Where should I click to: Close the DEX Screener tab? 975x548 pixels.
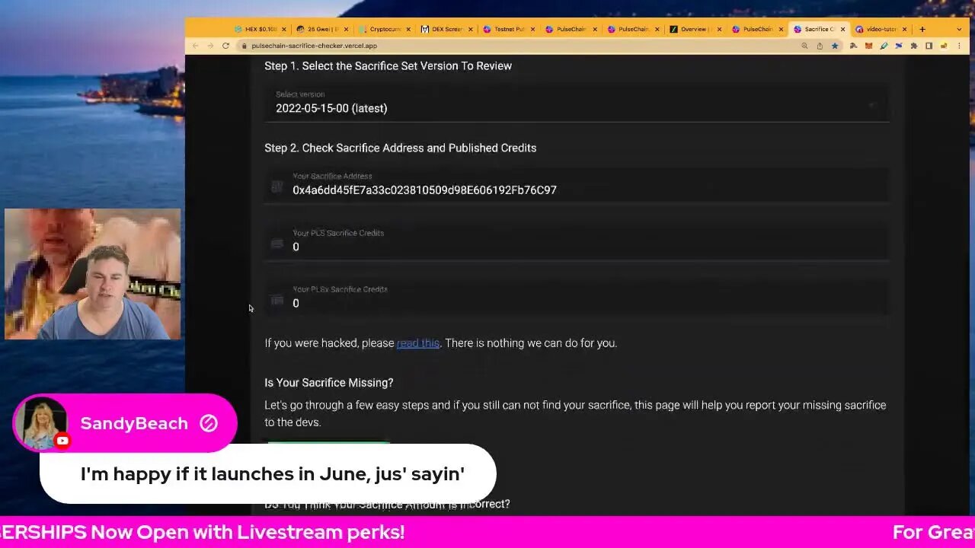471,29
